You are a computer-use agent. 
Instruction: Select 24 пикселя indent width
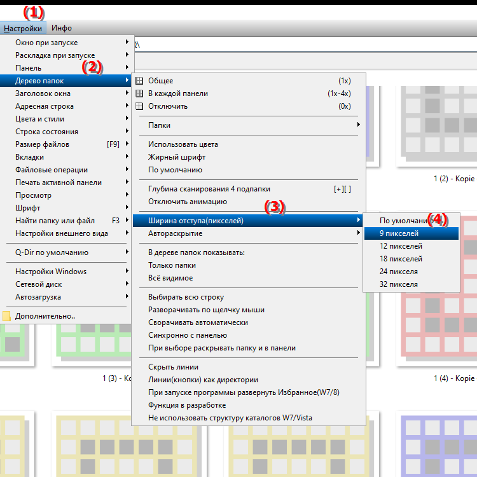(411, 272)
